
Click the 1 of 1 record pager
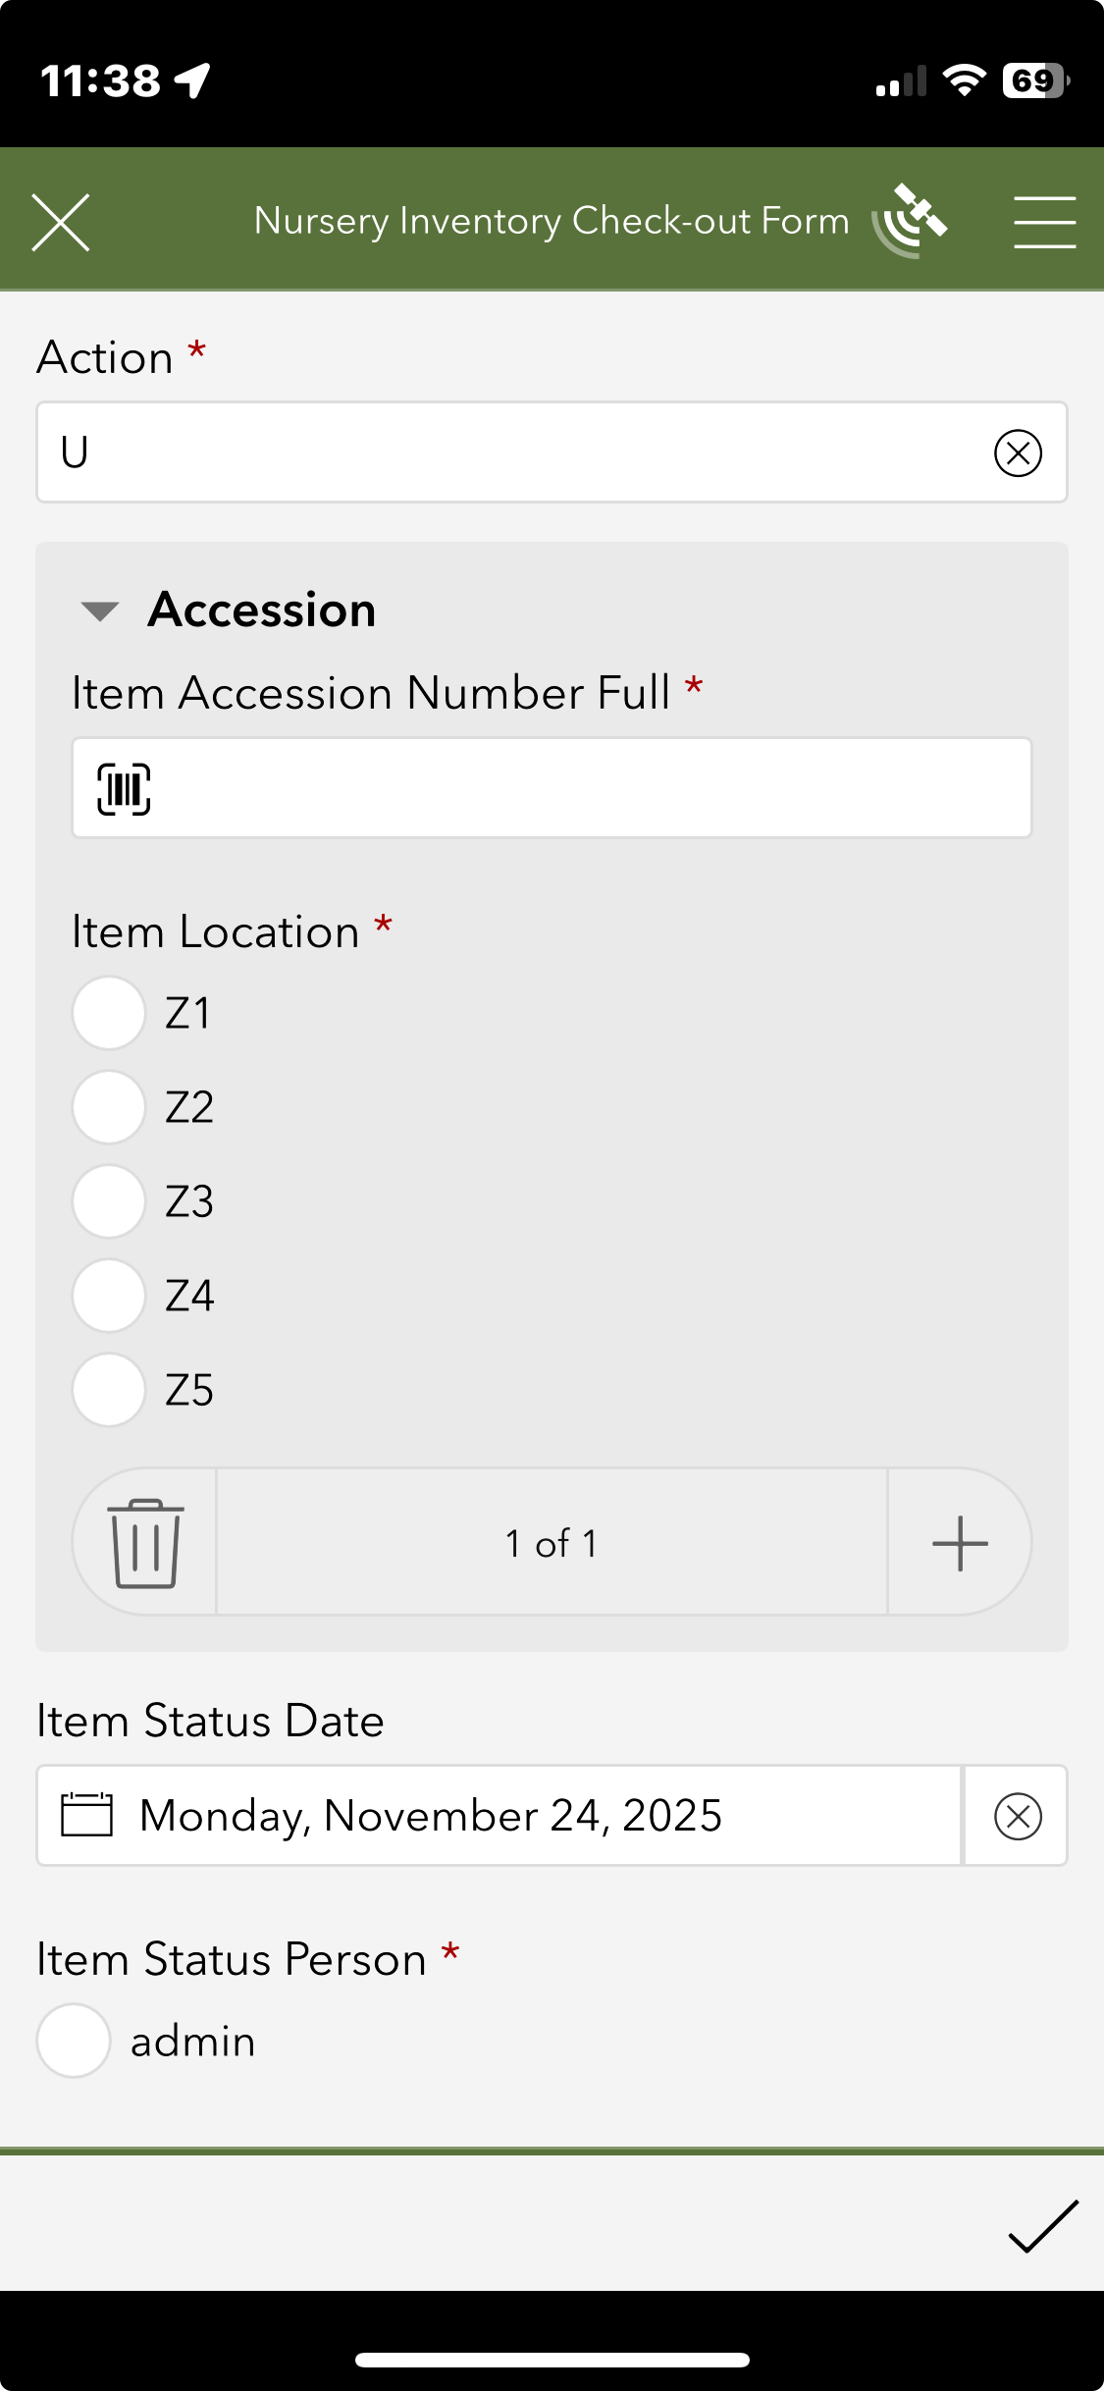click(551, 1541)
